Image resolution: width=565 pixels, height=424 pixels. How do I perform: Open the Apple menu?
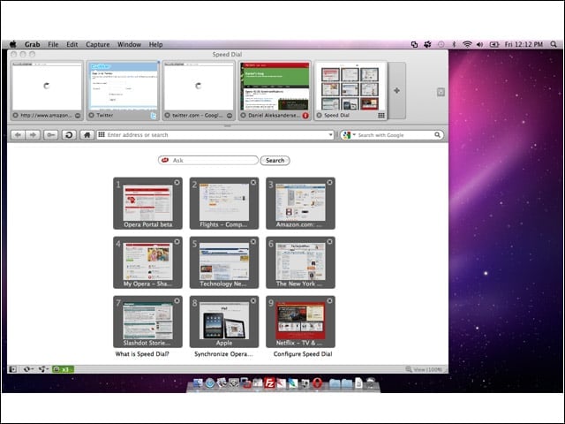(13, 44)
